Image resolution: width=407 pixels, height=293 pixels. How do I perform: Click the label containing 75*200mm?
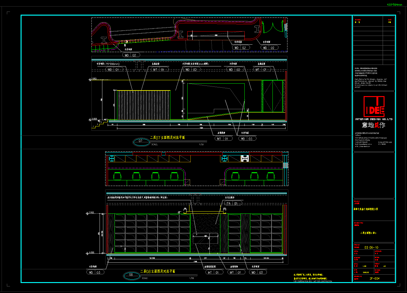[x=108, y=64]
